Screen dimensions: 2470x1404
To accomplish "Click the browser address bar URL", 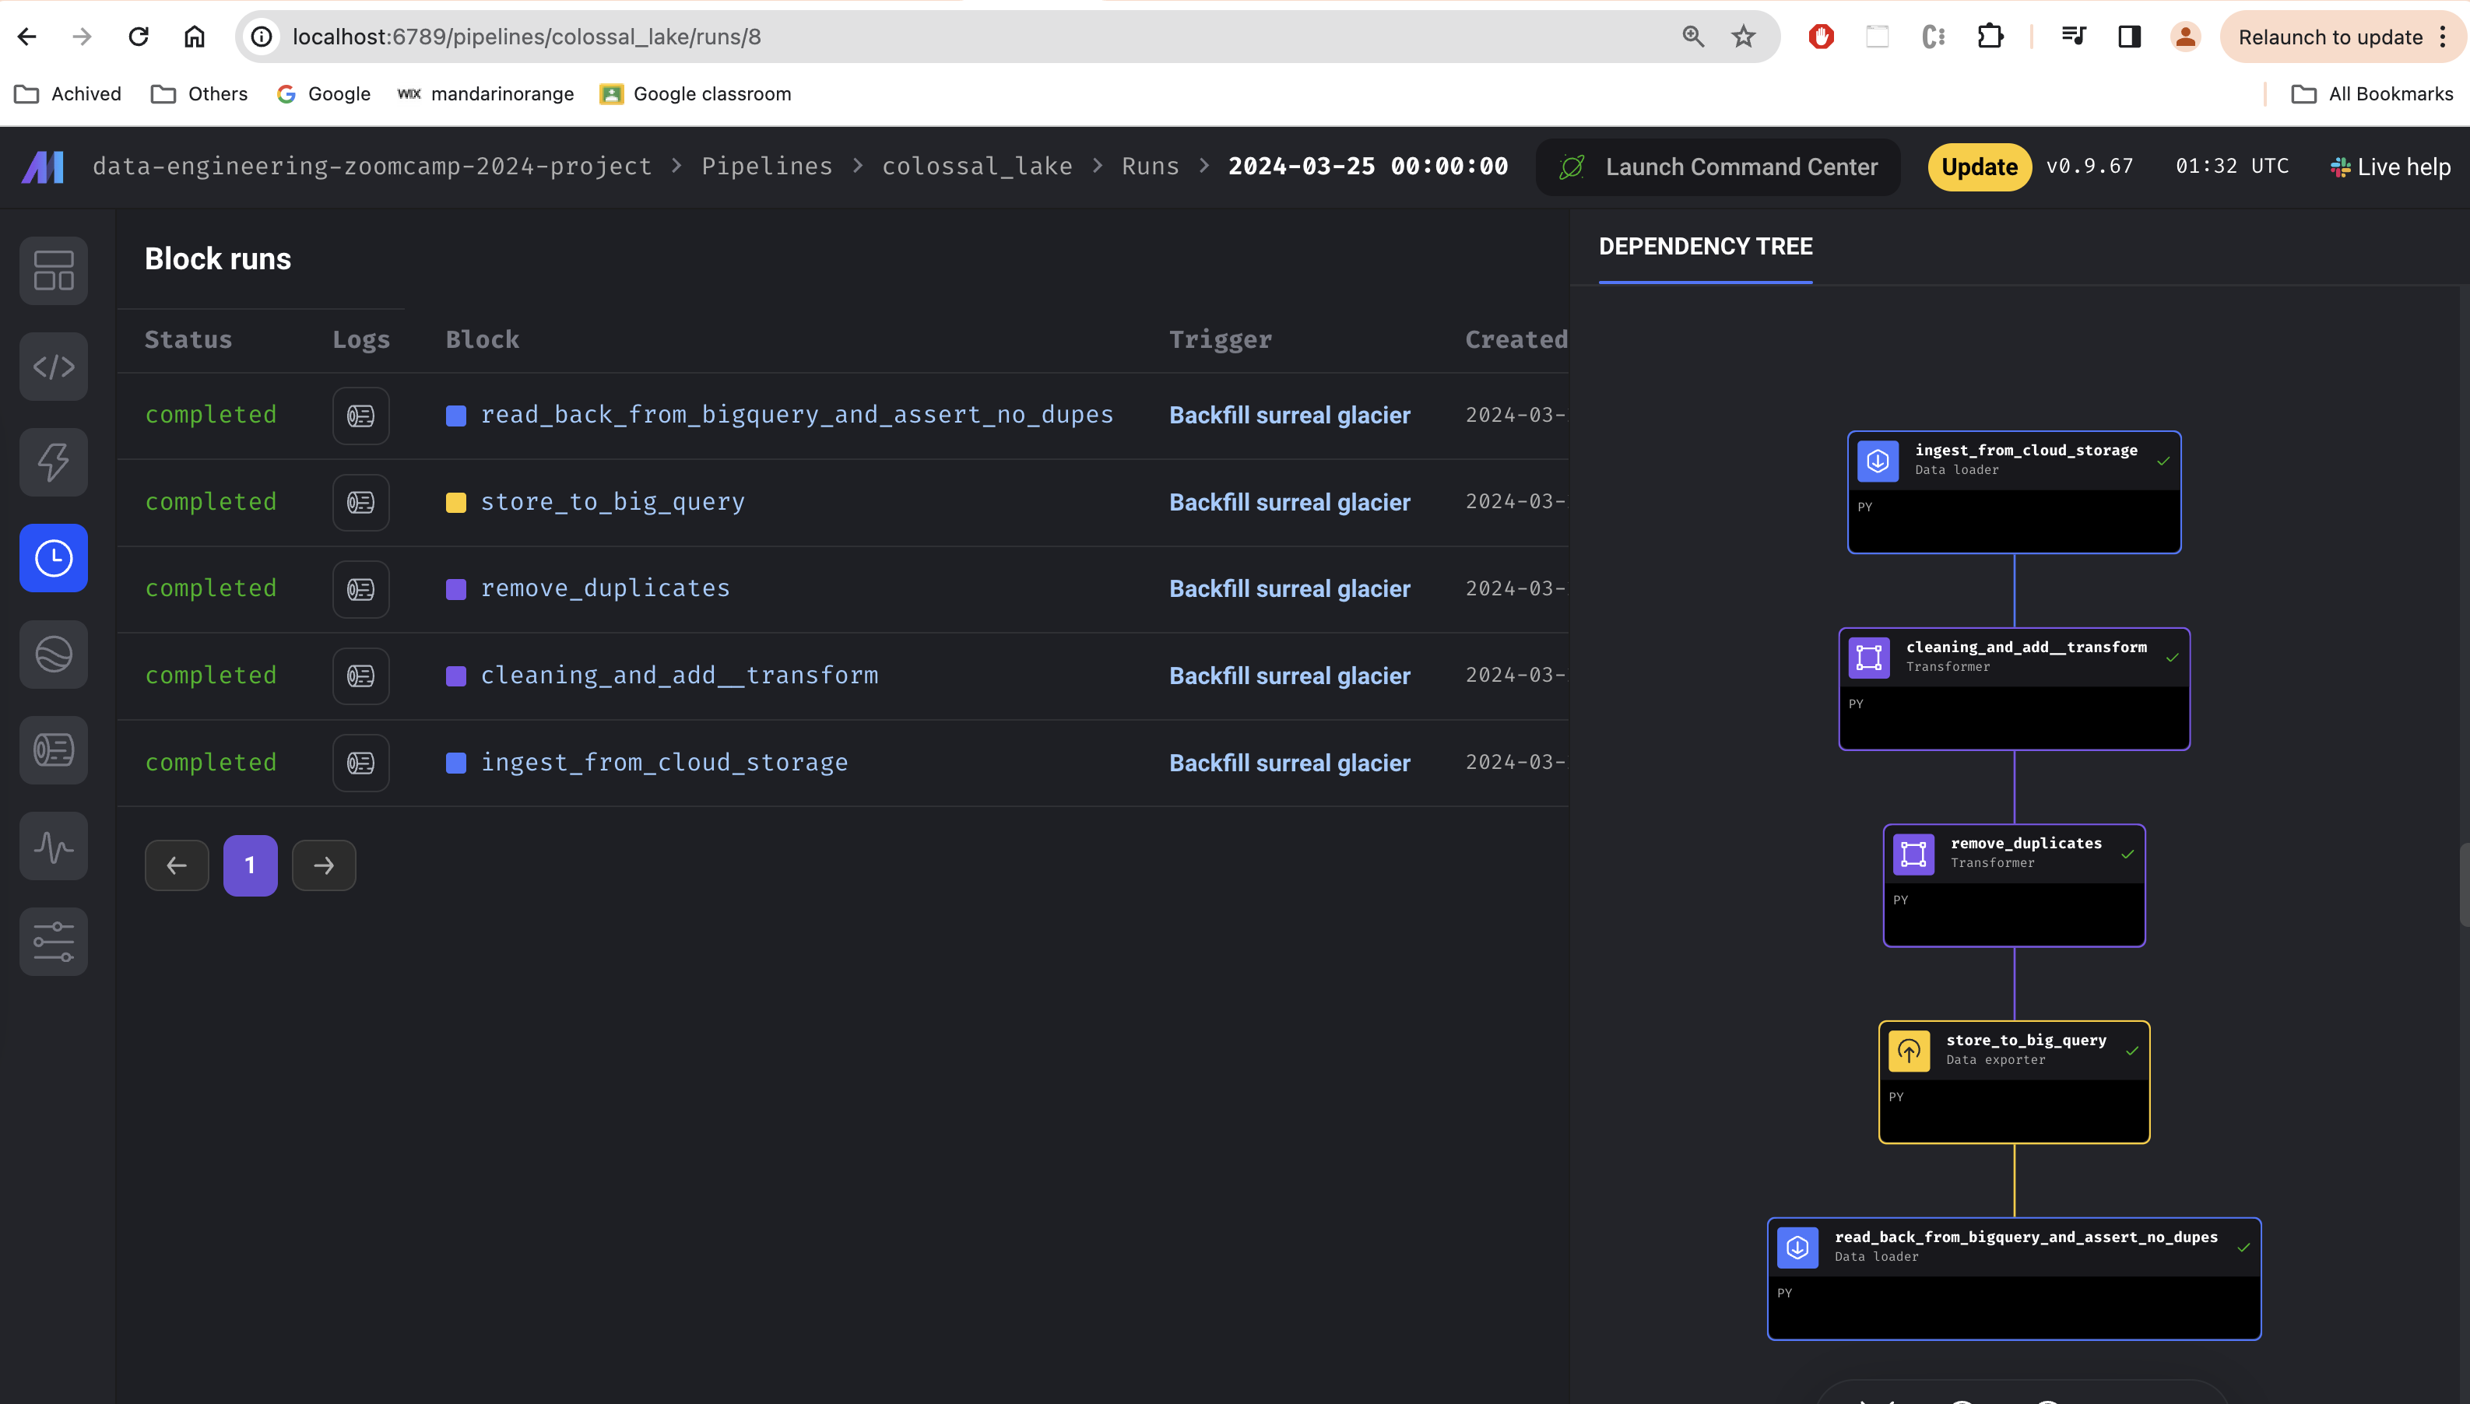I will (526, 37).
